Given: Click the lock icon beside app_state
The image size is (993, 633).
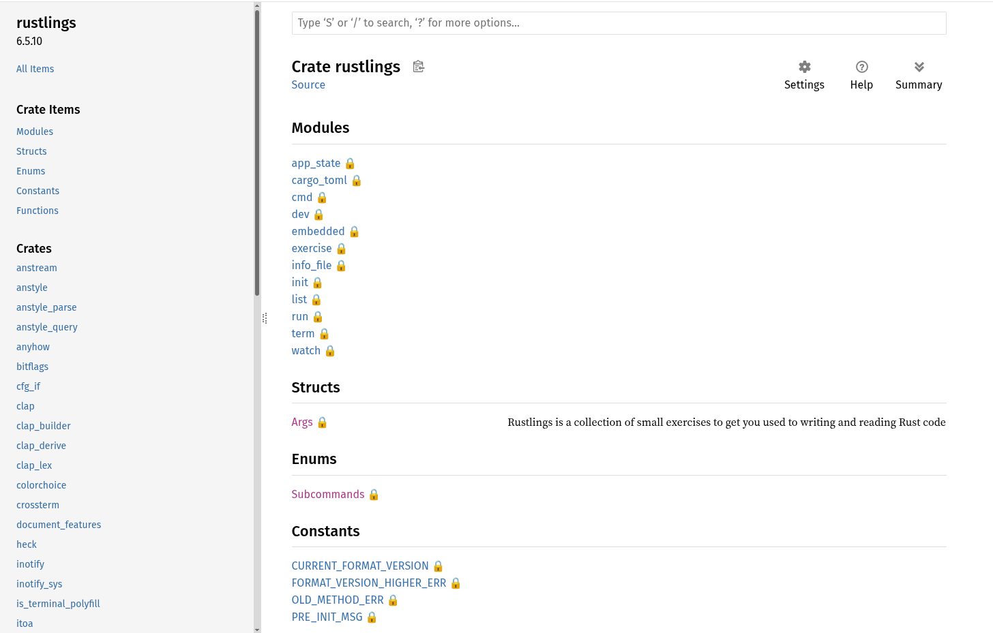Looking at the screenshot, I should click(x=350, y=164).
